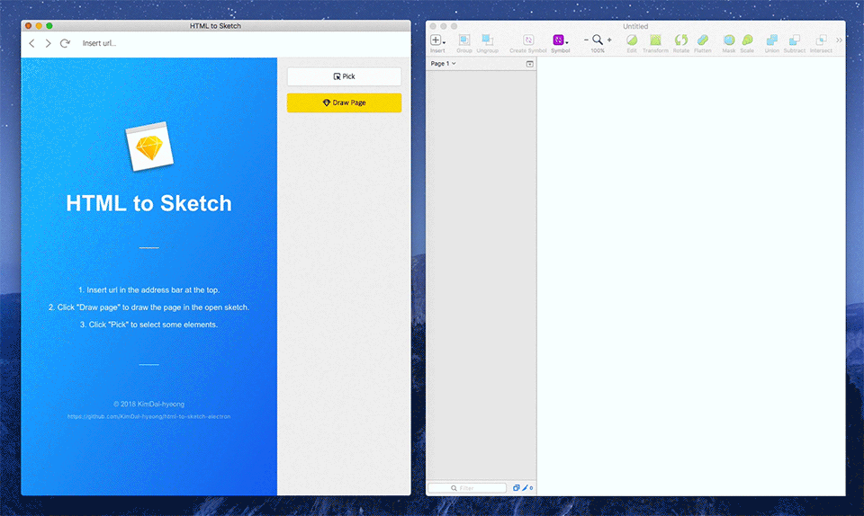Viewport: 864px width, 516px height.
Task: Toggle the pages list panel button
Action: click(529, 65)
